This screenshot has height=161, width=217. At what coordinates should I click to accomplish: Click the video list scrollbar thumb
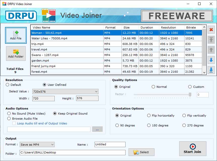pos(204,47)
